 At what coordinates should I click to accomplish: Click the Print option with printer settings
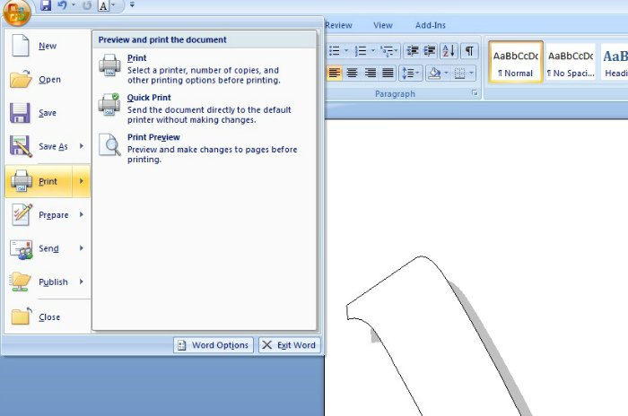point(205,69)
